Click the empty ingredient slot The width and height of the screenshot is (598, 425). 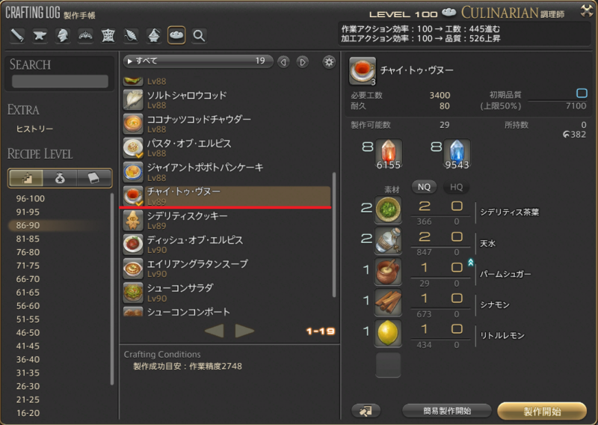point(388,364)
